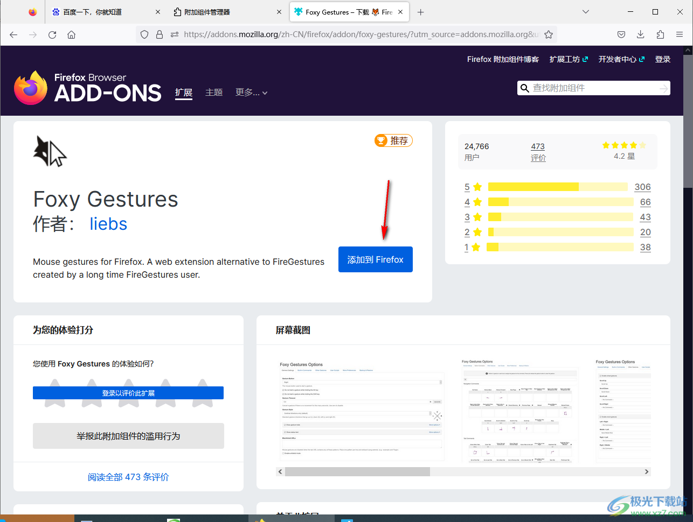Open 开发者中心 external link
Screen dimensions: 693x522
[x=621, y=59]
